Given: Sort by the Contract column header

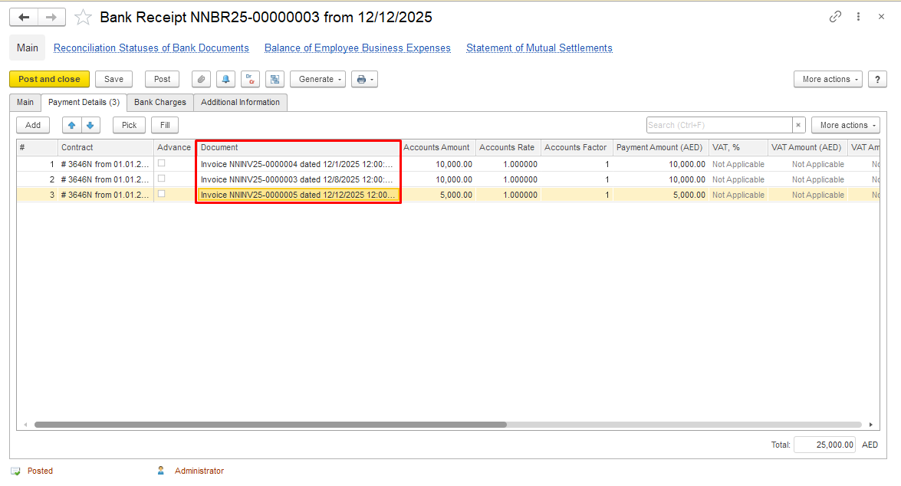Looking at the screenshot, I should pyautogui.click(x=105, y=148).
